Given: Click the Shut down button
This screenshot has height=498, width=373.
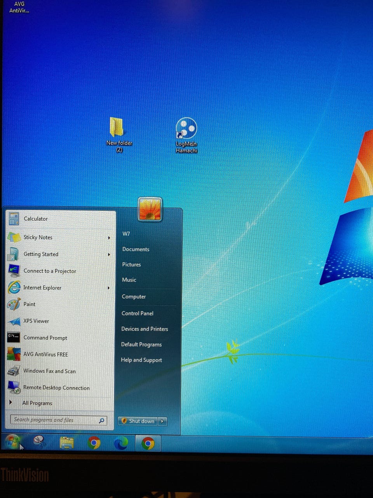Looking at the screenshot, I should [x=138, y=421].
